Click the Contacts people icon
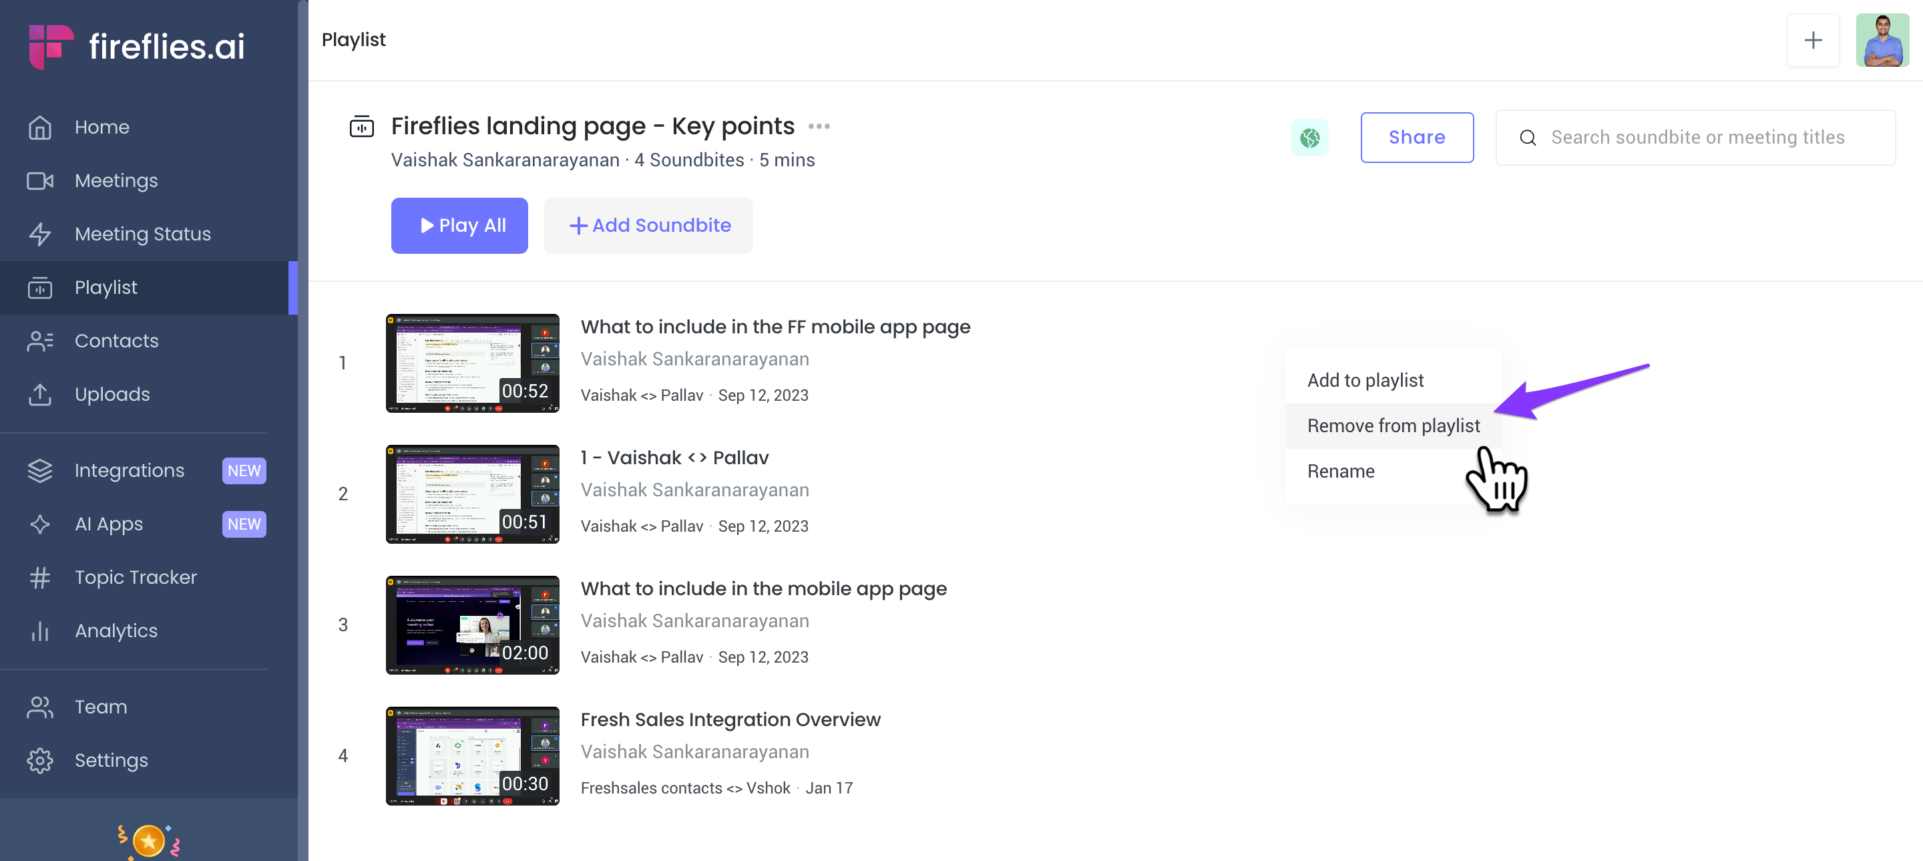Image resolution: width=1923 pixels, height=861 pixels. [39, 341]
